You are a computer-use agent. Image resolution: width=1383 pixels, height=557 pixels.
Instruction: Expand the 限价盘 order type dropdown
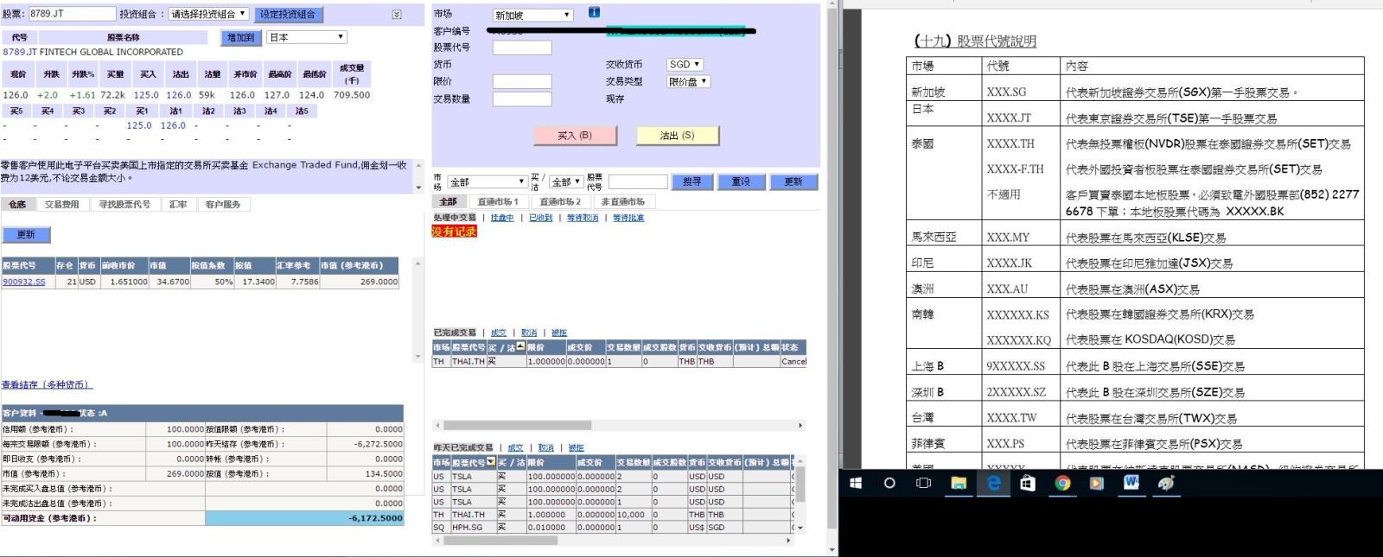pyautogui.click(x=688, y=82)
